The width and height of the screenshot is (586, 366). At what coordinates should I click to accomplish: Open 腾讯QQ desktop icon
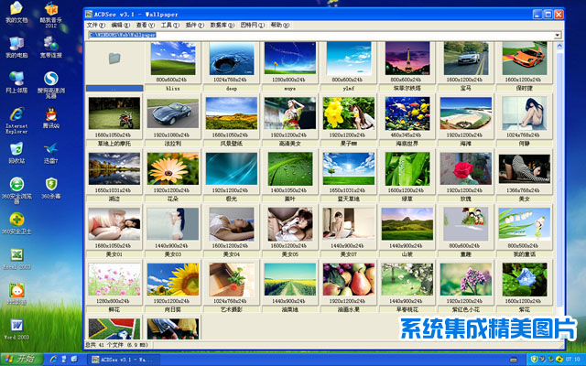tap(51, 118)
